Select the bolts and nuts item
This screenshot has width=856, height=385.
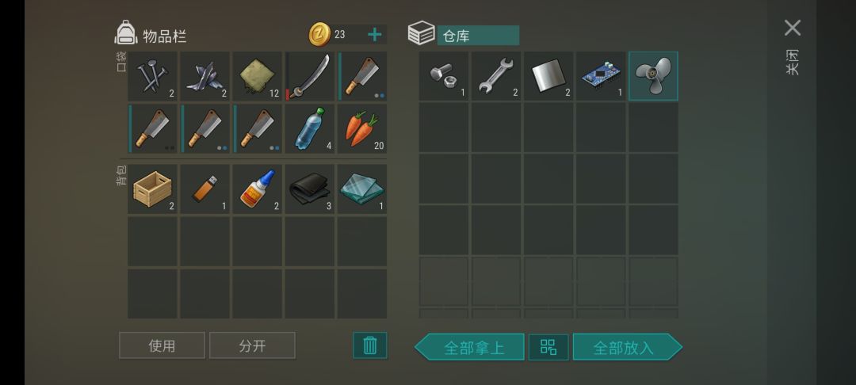coord(444,76)
